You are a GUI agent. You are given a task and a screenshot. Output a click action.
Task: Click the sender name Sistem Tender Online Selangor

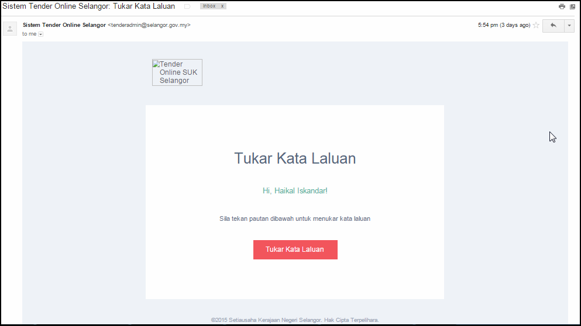[64, 25]
